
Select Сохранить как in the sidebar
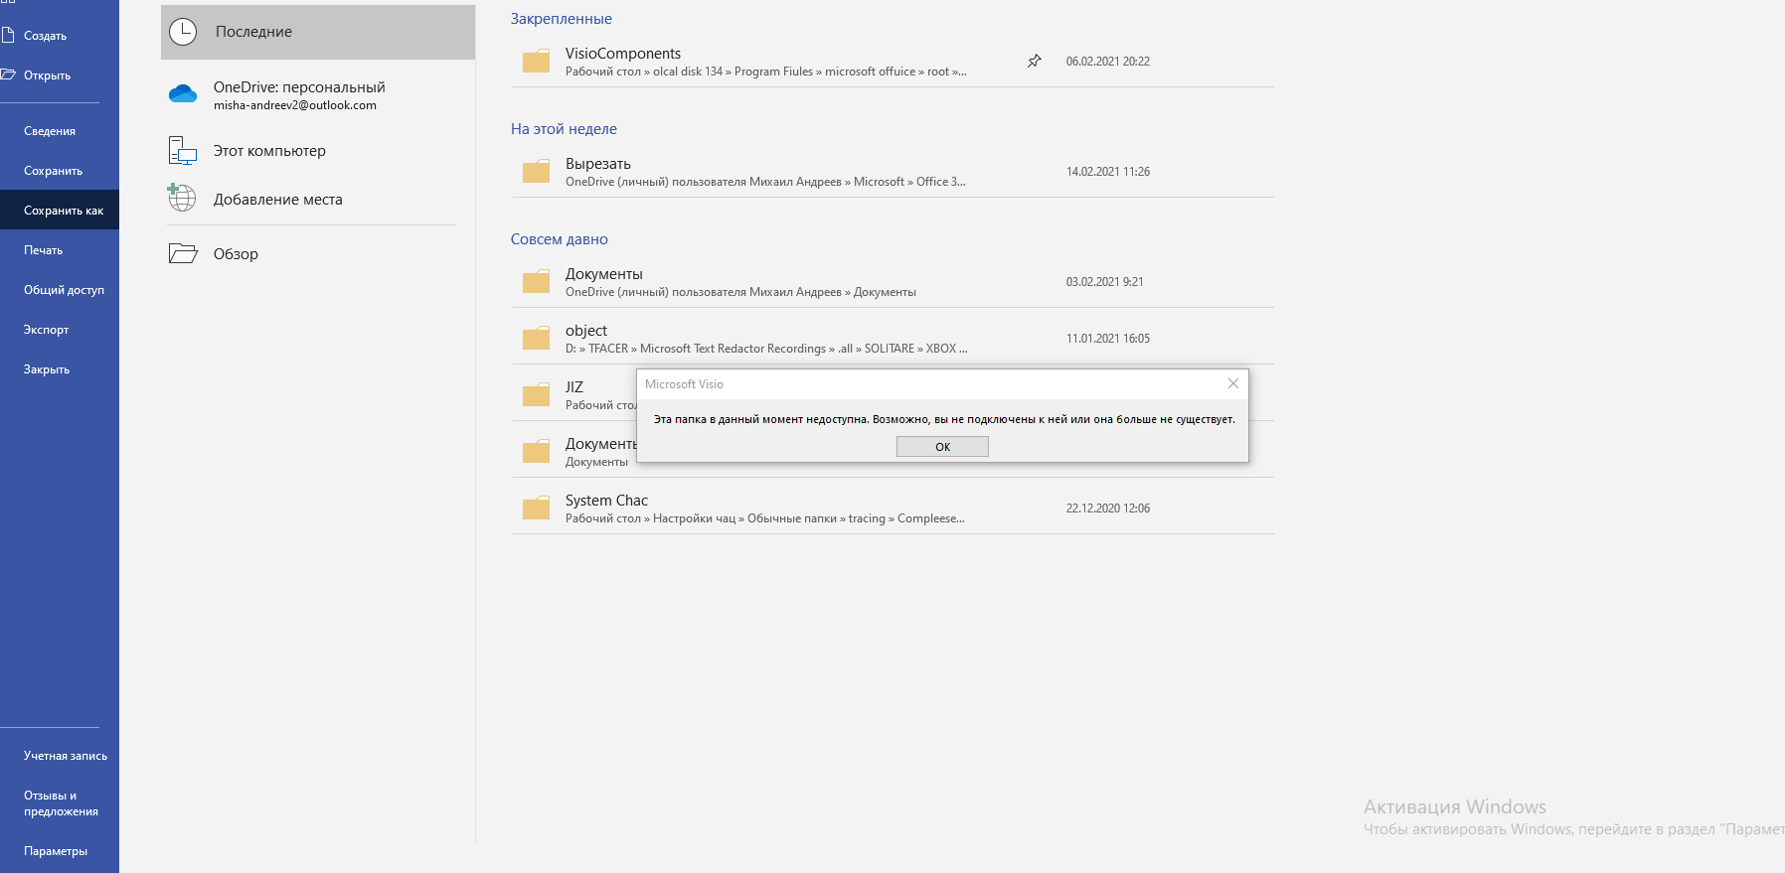click(60, 211)
